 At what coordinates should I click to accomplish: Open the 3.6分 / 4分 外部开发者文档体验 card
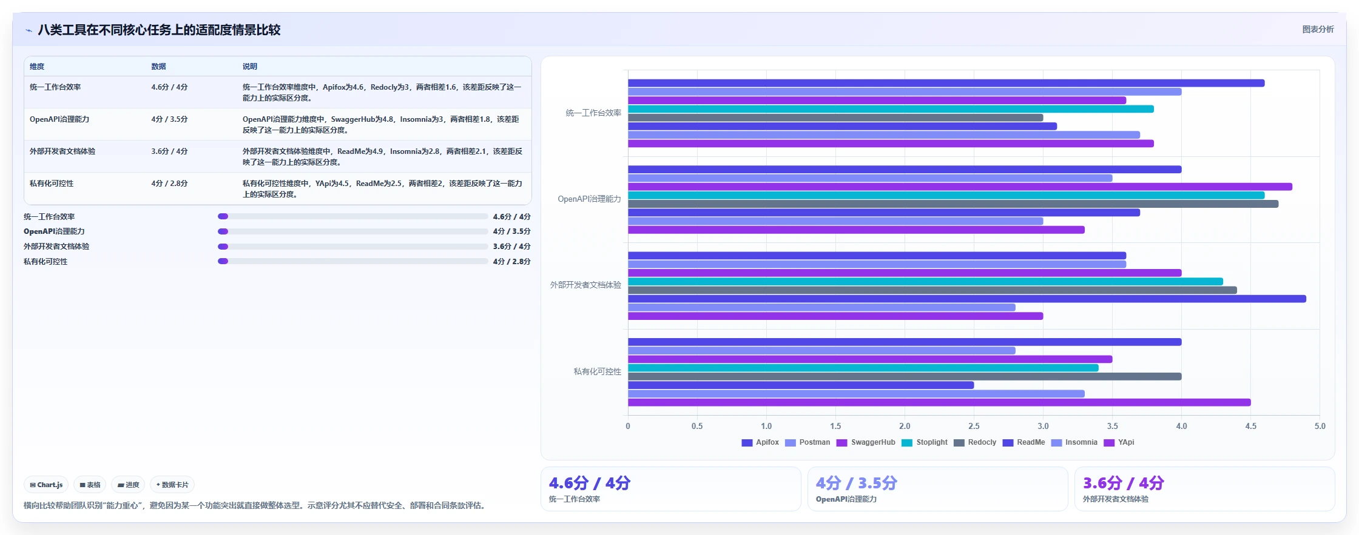pyautogui.click(x=1205, y=489)
